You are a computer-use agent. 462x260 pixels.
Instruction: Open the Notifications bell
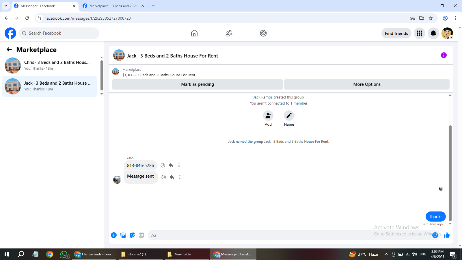coord(433,33)
